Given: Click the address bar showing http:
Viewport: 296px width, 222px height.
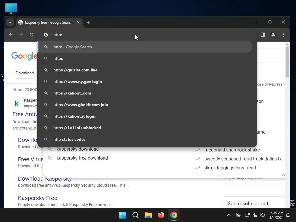Looking at the screenshot, I should click(x=147, y=35).
